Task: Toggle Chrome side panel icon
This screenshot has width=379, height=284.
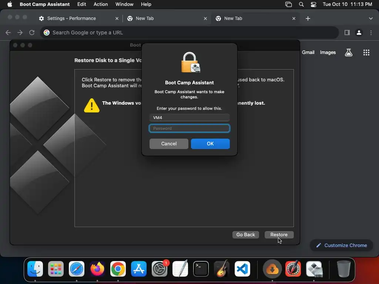Action: click(x=347, y=33)
